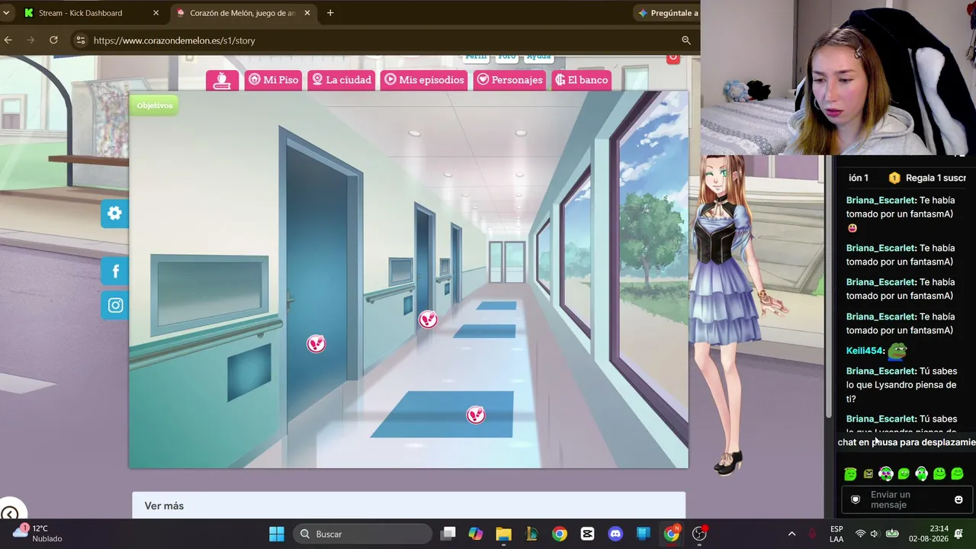Open File Explorer from the taskbar
Image resolution: width=976 pixels, height=549 pixels.
(x=503, y=534)
